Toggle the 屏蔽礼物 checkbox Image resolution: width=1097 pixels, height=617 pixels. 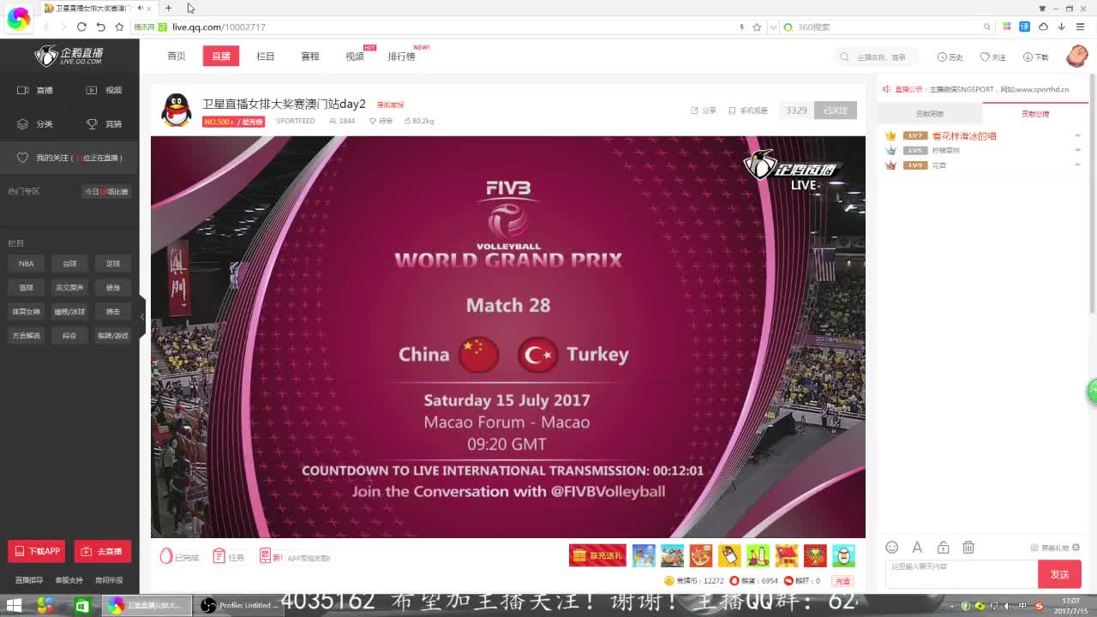coord(1034,548)
